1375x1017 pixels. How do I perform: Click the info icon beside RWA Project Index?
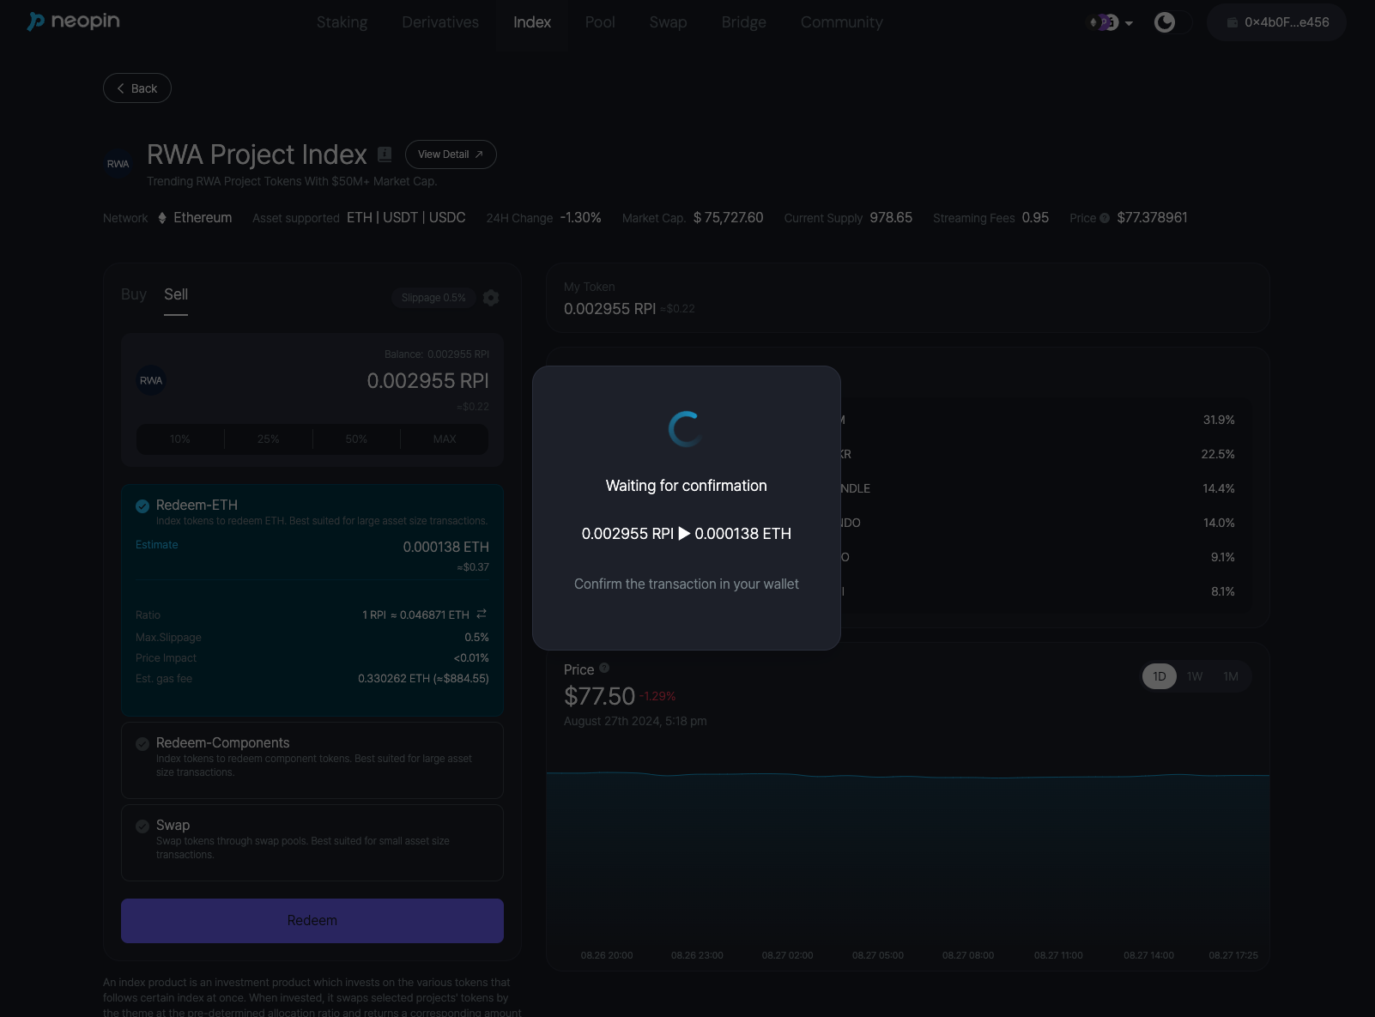pyautogui.click(x=385, y=154)
